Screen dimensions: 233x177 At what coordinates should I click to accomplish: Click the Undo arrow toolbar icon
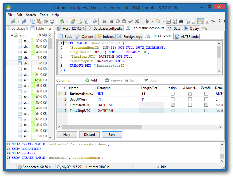(x=46, y=21)
